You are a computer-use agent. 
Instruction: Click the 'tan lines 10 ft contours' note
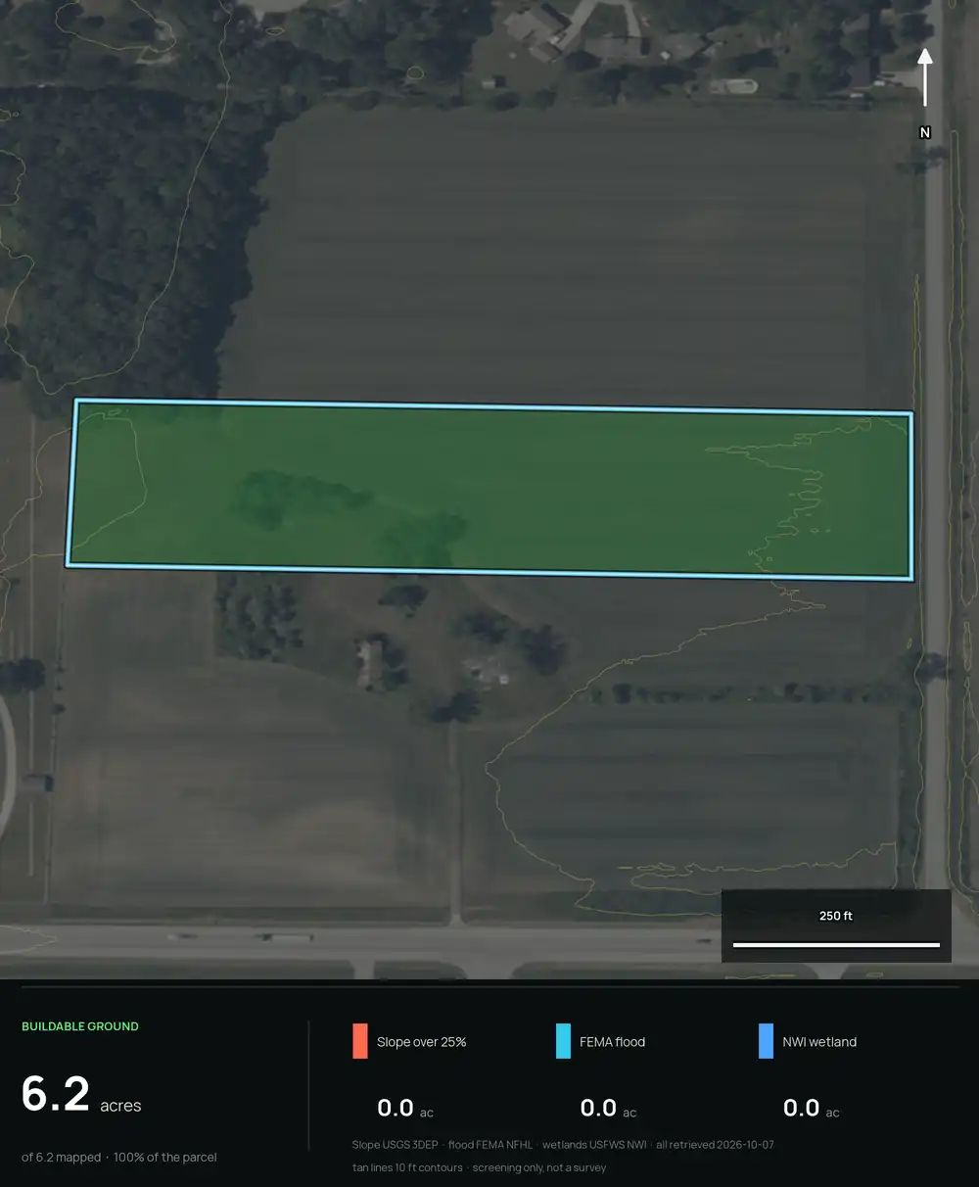coord(407,1167)
